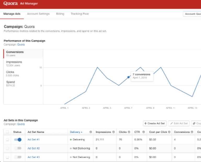201x162 pixels.
Task: Click the Delivery sort arrow
Action: [x=82, y=132]
